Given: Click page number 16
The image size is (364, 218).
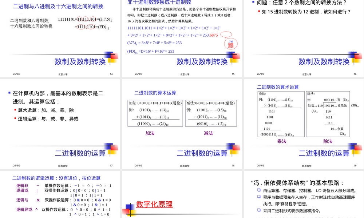Looking at the screenshot, I should pyautogui.click(x=355, y=74).
